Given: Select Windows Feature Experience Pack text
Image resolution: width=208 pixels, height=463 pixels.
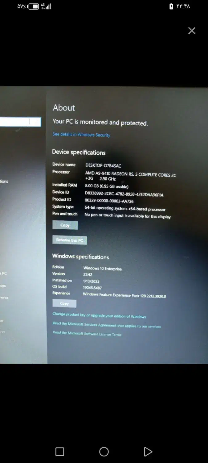Looking at the screenshot, I should point(124,295).
